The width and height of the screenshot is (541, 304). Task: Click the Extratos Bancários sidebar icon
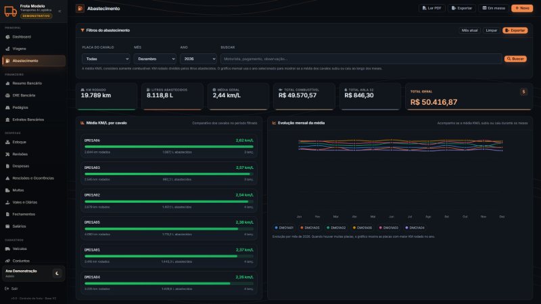click(x=7, y=120)
